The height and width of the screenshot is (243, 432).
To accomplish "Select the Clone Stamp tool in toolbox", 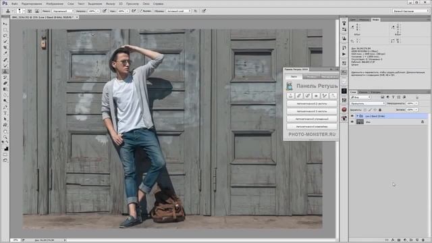I will (x=5, y=72).
